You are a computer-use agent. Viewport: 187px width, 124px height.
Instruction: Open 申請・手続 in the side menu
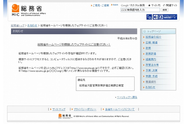[x=152, y=76]
